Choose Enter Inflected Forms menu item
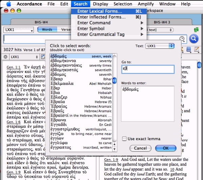 point(109,17)
